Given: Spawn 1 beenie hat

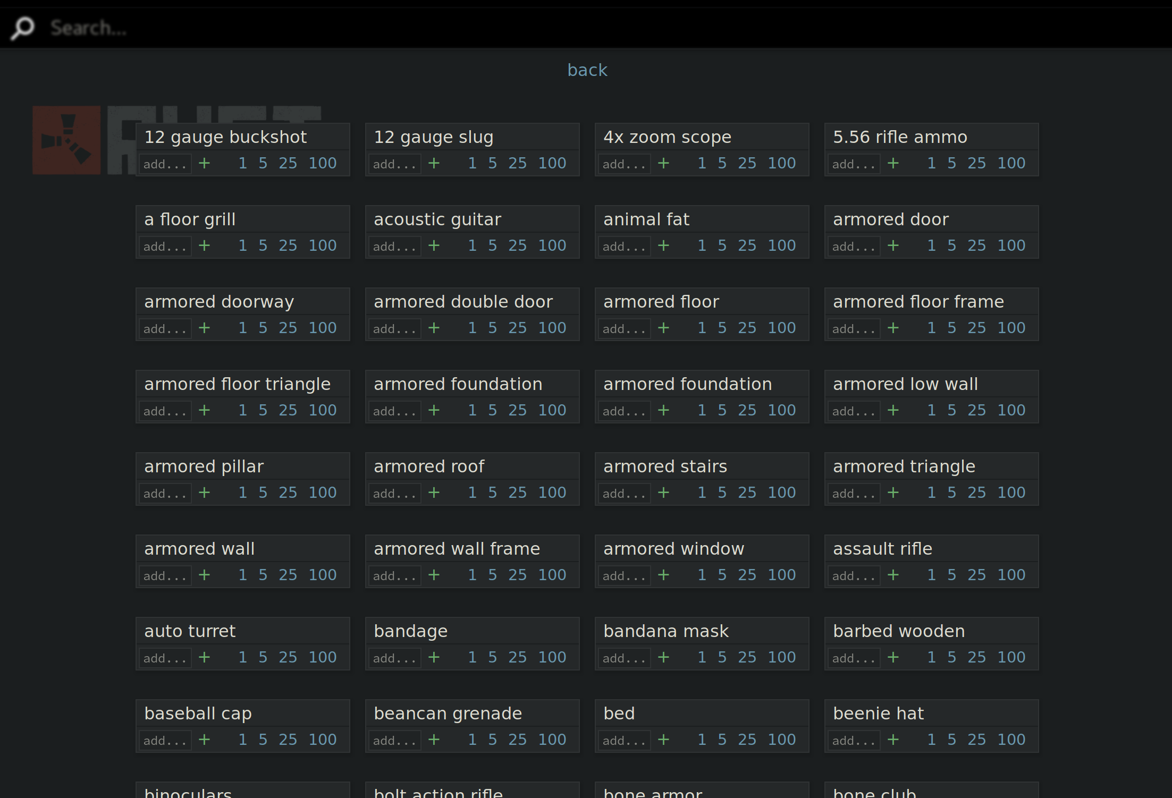Looking at the screenshot, I should pos(931,740).
